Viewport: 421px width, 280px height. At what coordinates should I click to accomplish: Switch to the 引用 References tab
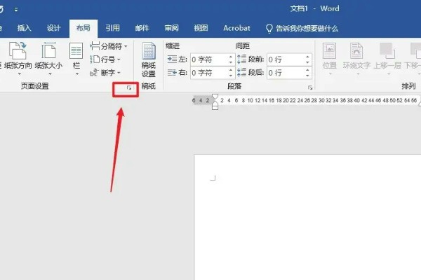[x=112, y=28]
